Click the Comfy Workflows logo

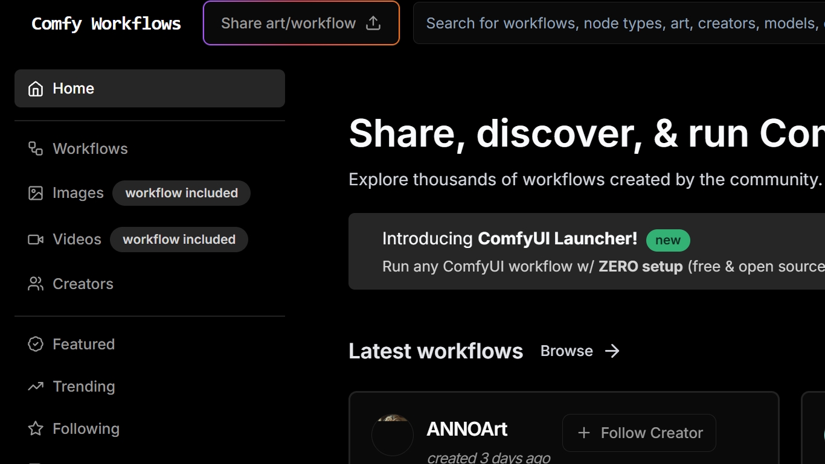[x=106, y=24]
